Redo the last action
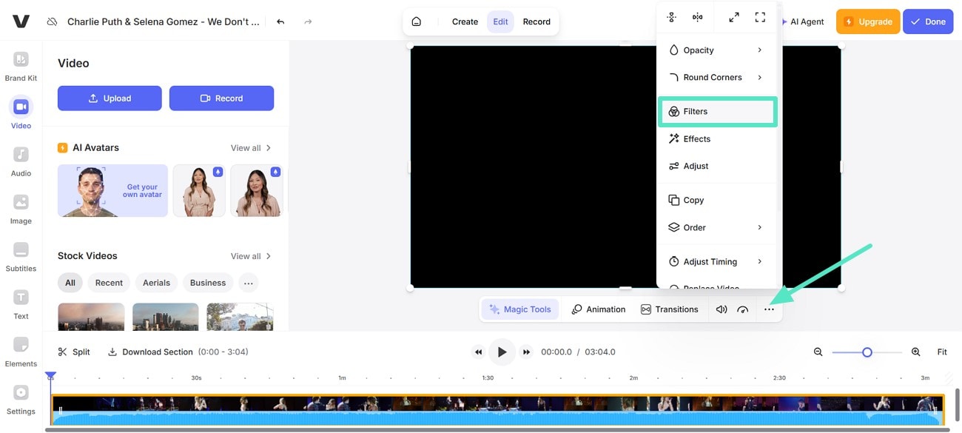962x433 pixels. tap(308, 21)
